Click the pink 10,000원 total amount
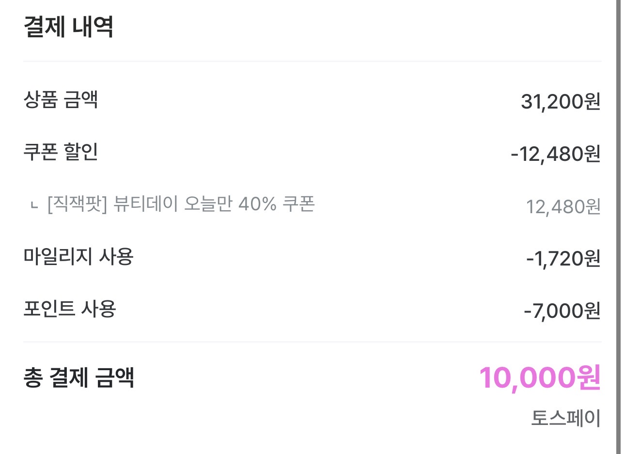This screenshot has width=625, height=454. (x=540, y=378)
